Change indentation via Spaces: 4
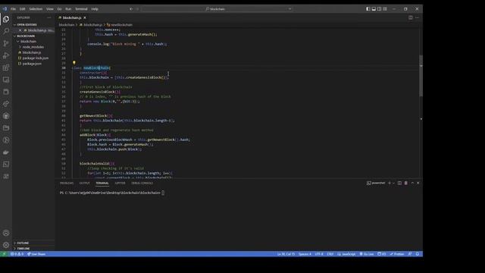The image size is (485, 273). click(305, 254)
